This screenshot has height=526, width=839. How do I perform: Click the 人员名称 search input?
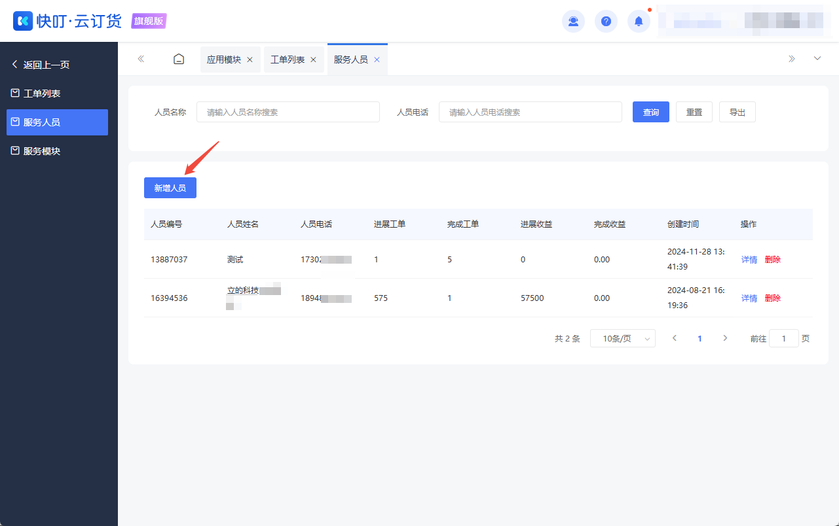[x=288, y=112]
